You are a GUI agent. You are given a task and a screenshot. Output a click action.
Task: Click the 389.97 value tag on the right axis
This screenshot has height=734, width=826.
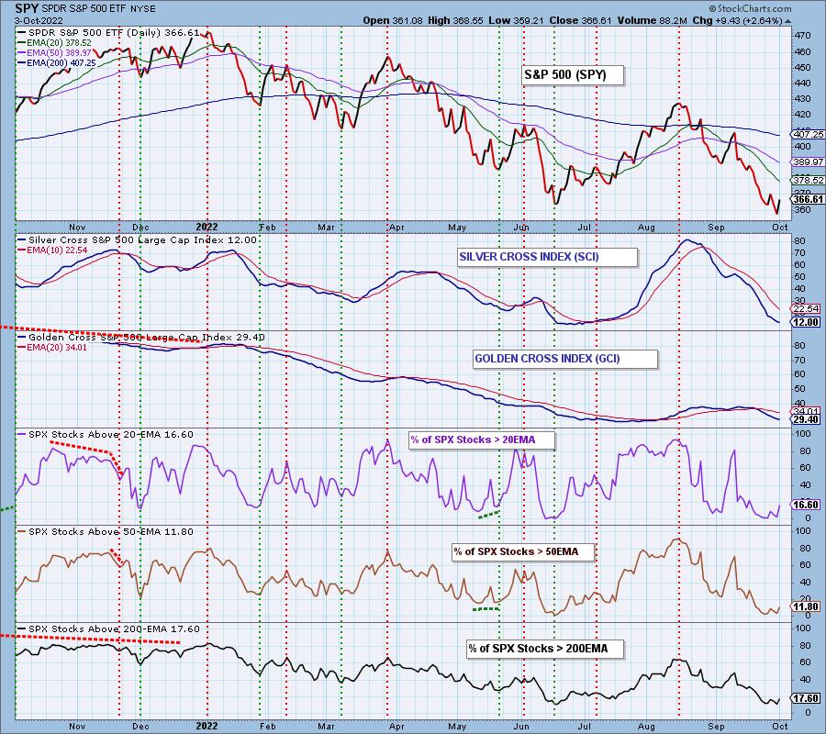807,162
